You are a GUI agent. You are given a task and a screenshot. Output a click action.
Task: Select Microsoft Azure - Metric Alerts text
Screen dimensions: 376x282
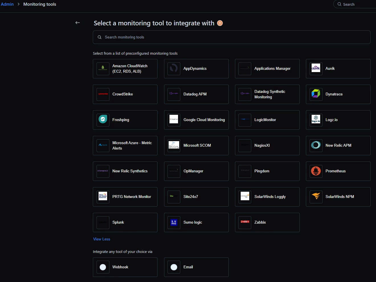[132, 146]
